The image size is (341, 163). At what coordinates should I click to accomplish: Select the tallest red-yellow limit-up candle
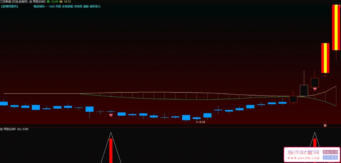336,27
